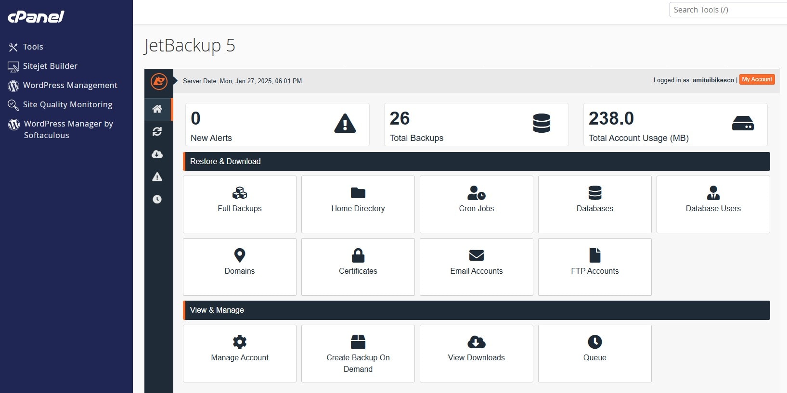Open the queue clock sidebar icon

click(x=157, y=199)
